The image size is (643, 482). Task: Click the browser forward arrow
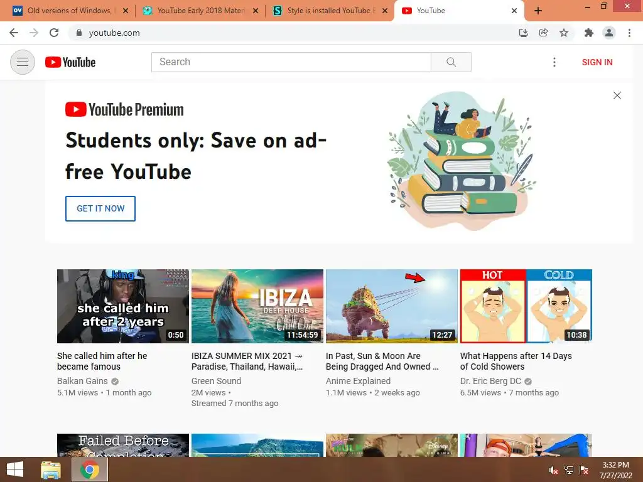click(x=34, y=33)
